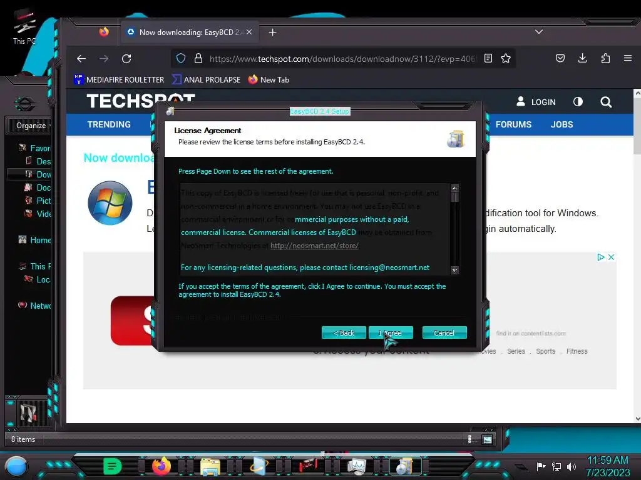Screen dimensions: 641x480
Task: Click the site security padlock icon
Action: [198, 59]
